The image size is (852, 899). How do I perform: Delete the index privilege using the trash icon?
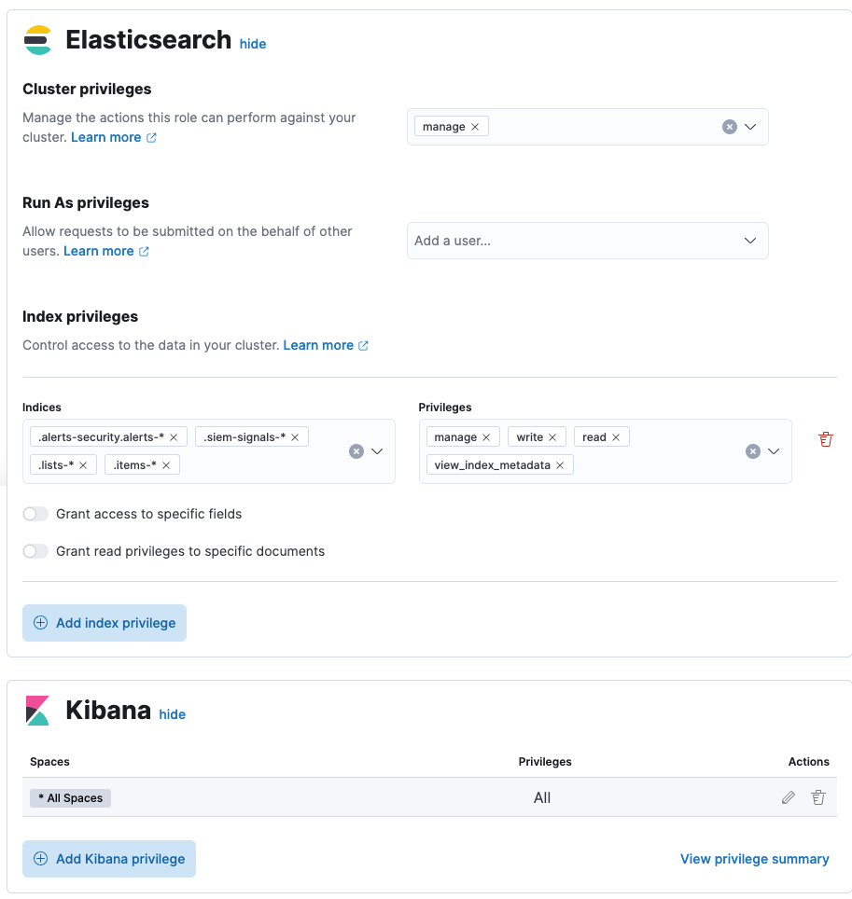(825, 438)
